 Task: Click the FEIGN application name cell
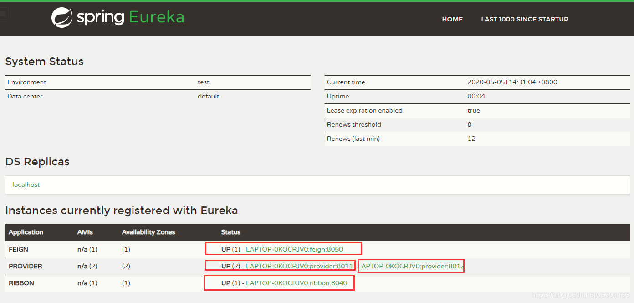pos(18,249)
